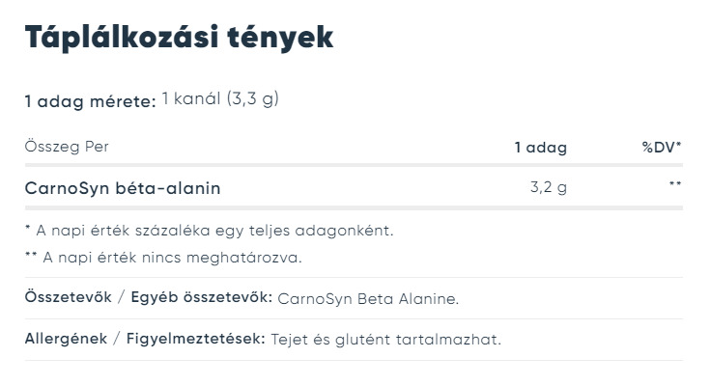711x385 pixels.
Task: Click the double asterisk before second footnote
Action: pos(31,255)
